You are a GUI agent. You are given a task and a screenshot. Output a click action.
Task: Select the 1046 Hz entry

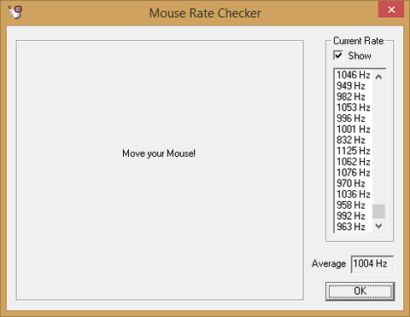[354, 75]
